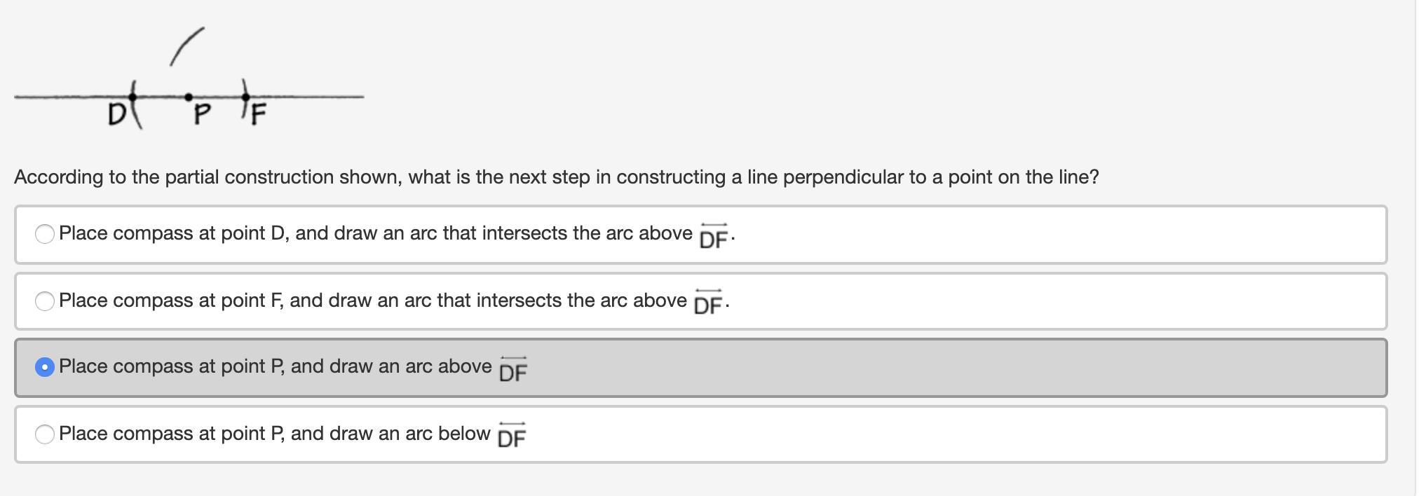Click the question text about the partial construction
Viewport: 1419px width, 496px height.
pyautogui.click(x=556, y=177)
